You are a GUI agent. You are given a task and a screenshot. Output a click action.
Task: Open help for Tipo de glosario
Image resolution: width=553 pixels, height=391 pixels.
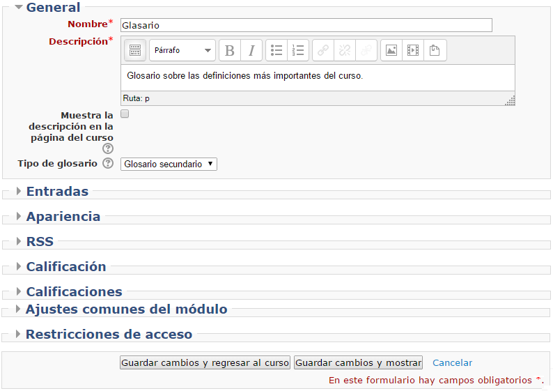(108, 164)
